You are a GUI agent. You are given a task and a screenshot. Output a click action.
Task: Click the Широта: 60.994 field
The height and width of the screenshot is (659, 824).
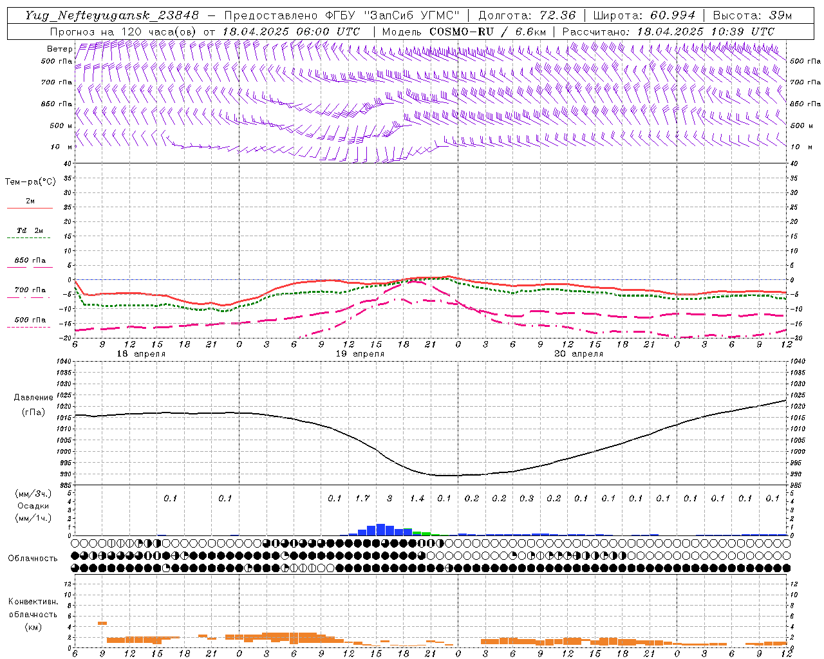(644, 15)
